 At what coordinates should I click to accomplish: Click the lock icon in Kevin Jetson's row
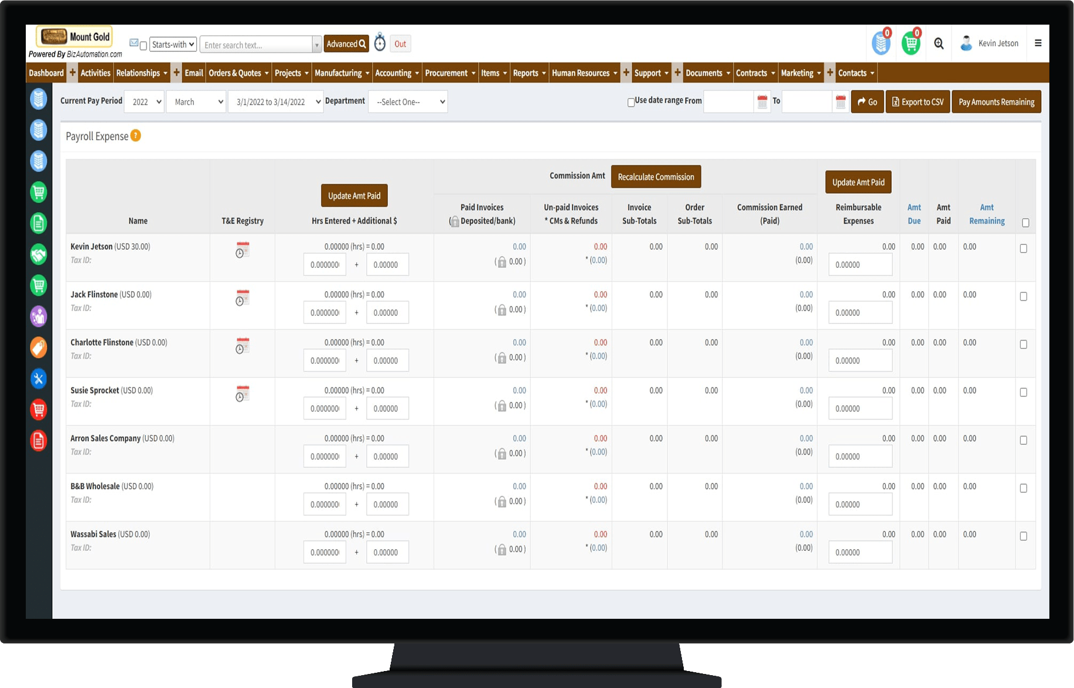pos(502,262)
